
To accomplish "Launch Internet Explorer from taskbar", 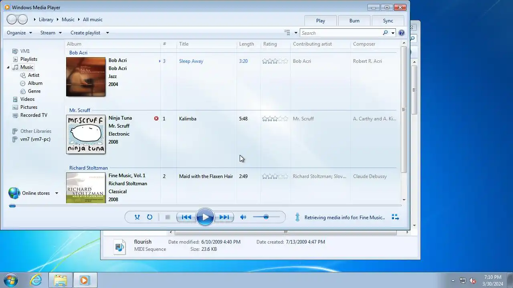I will (x=36, y=280).
